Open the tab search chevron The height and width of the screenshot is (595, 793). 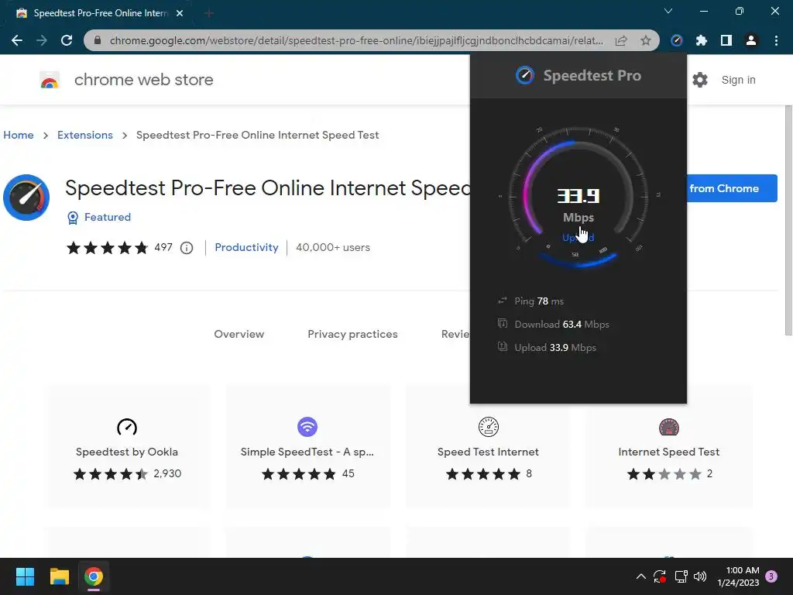(x=668, y=11)
